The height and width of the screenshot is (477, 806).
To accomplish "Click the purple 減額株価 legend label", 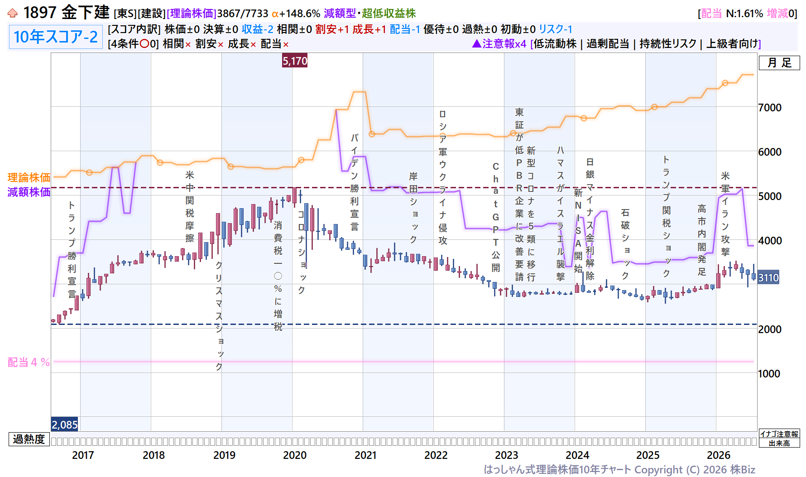I will pyautogui.click(x=29, y=192).
